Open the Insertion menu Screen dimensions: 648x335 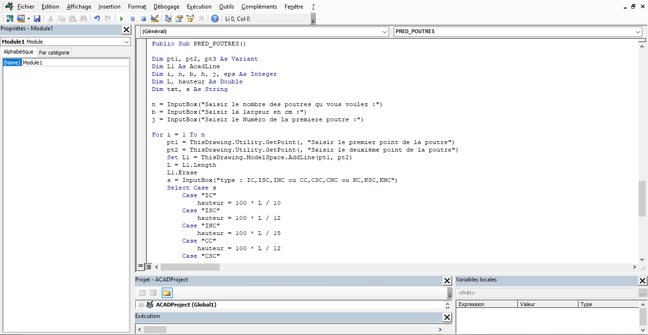click(110, 7)
